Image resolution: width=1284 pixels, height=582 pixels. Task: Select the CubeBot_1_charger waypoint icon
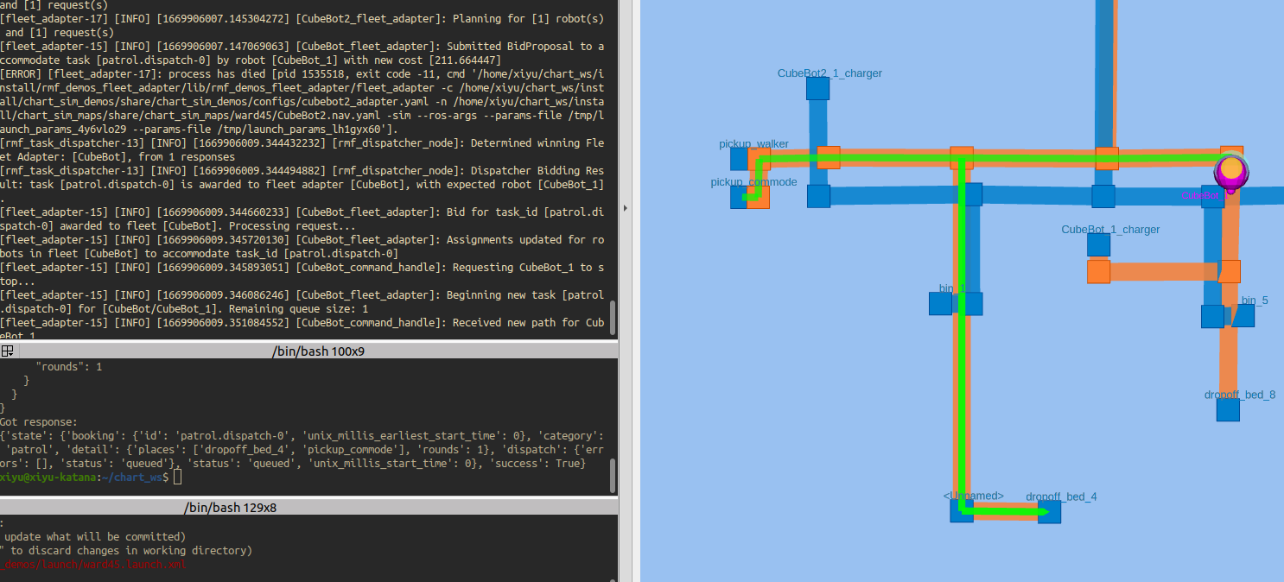(1098, 244)
